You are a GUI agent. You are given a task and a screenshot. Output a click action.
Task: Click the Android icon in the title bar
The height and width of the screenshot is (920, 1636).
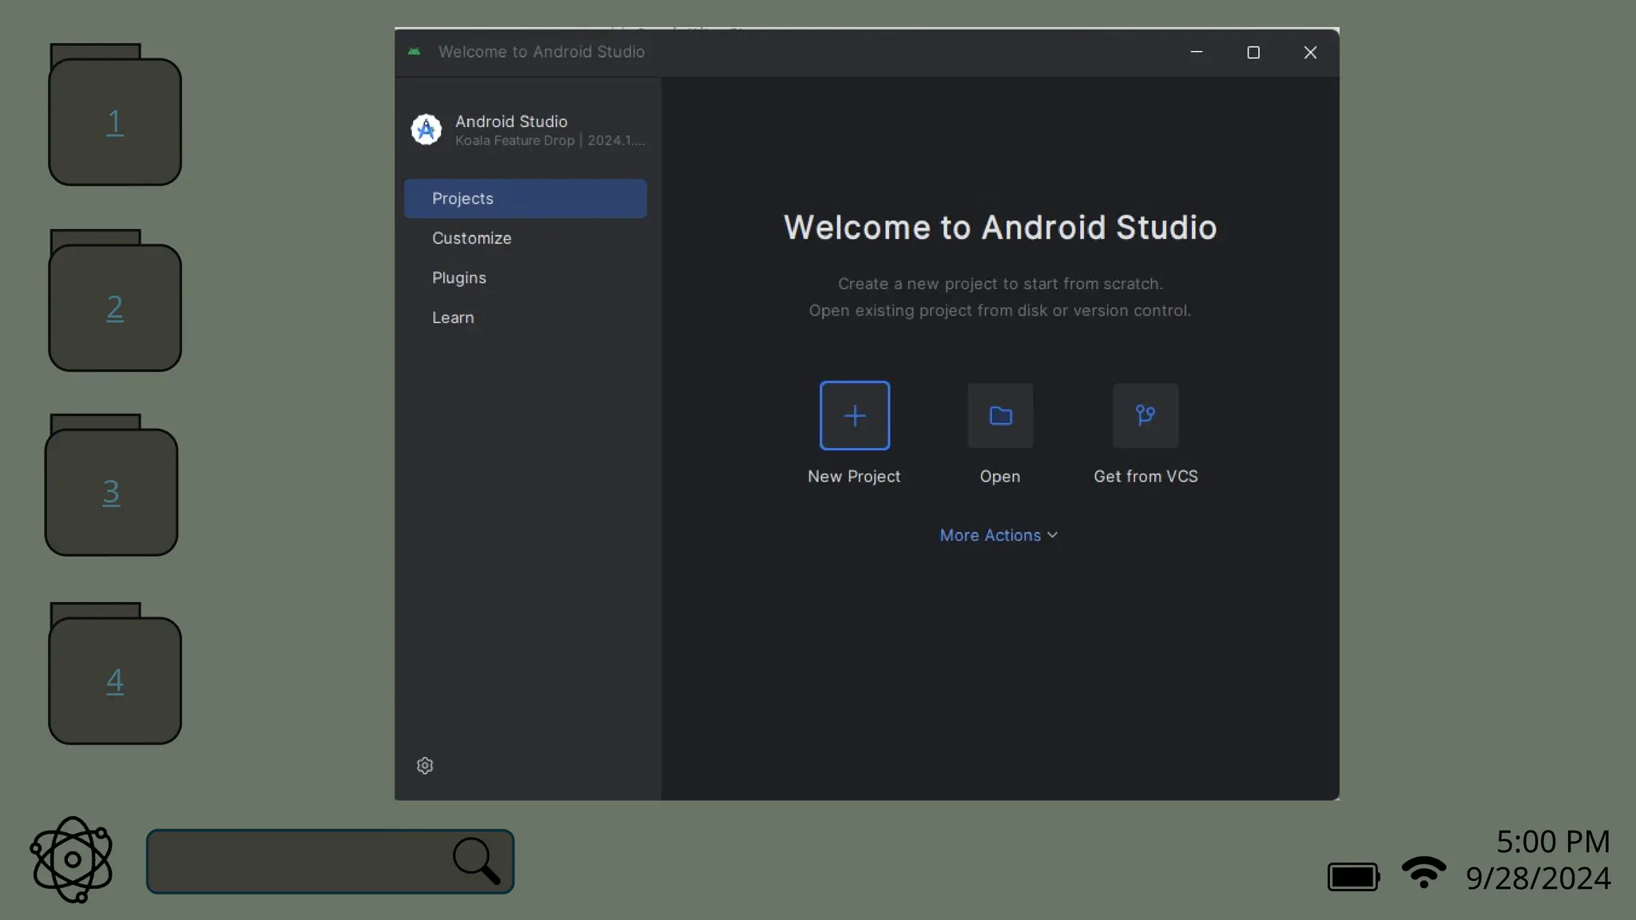tap(414, 52)
